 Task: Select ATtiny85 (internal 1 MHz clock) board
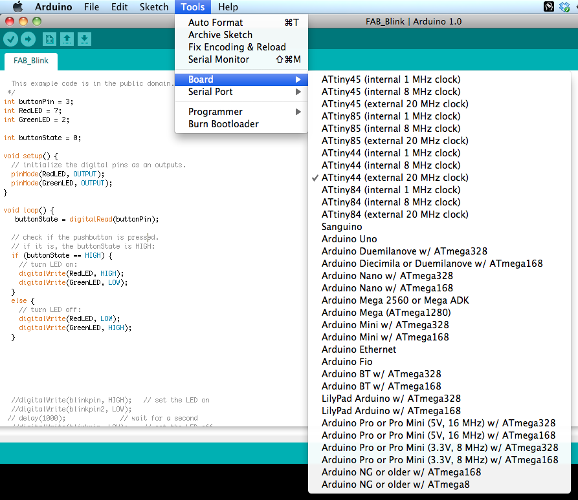(x=439, y=116)
